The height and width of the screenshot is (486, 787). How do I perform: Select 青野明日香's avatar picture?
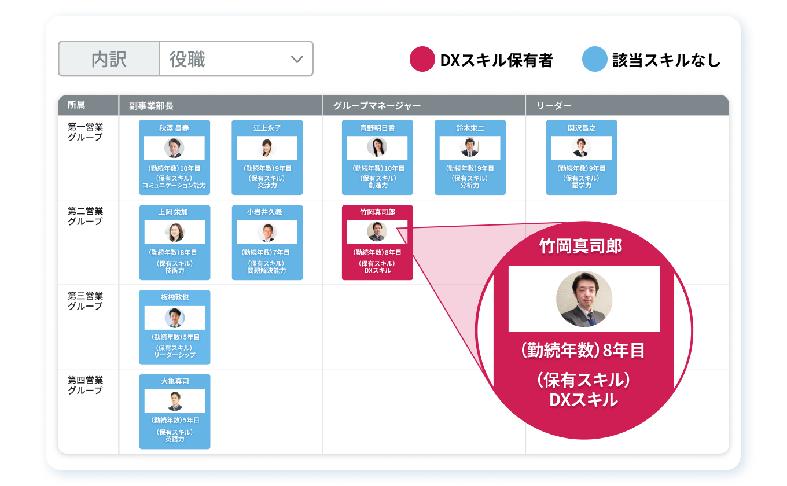coord(377,148)
